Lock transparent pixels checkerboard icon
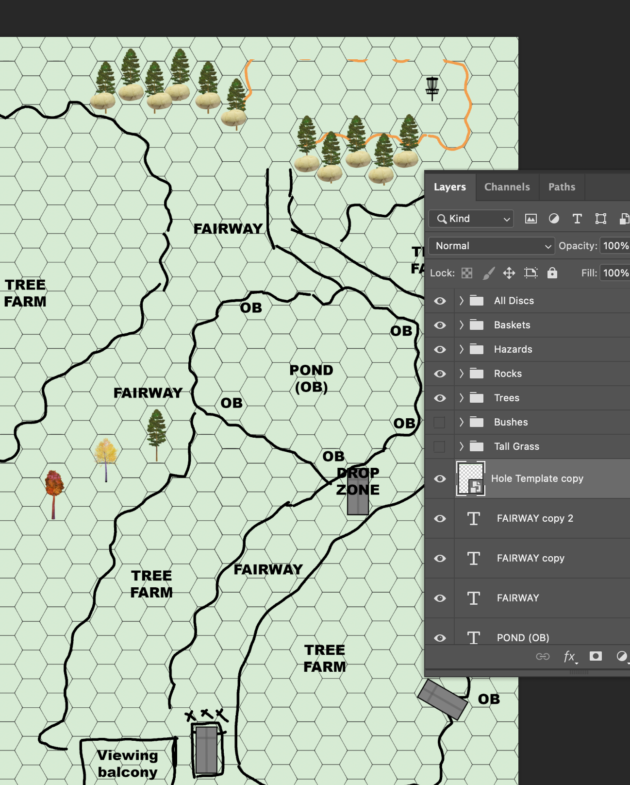The width and height of the screenshot is (630, 785). pyautogui.click(x=467, y=273)
